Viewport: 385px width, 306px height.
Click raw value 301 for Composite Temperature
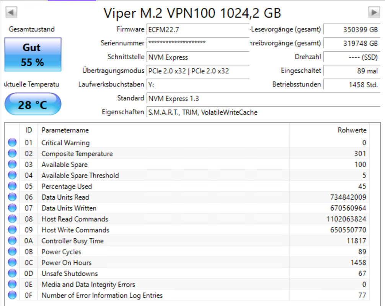pyautogui.click(x=360, y=154)
